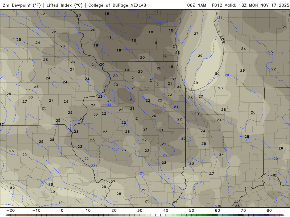
Task: Click the "2m Dewpoint (°F)" title text
Action: (22, 5)
